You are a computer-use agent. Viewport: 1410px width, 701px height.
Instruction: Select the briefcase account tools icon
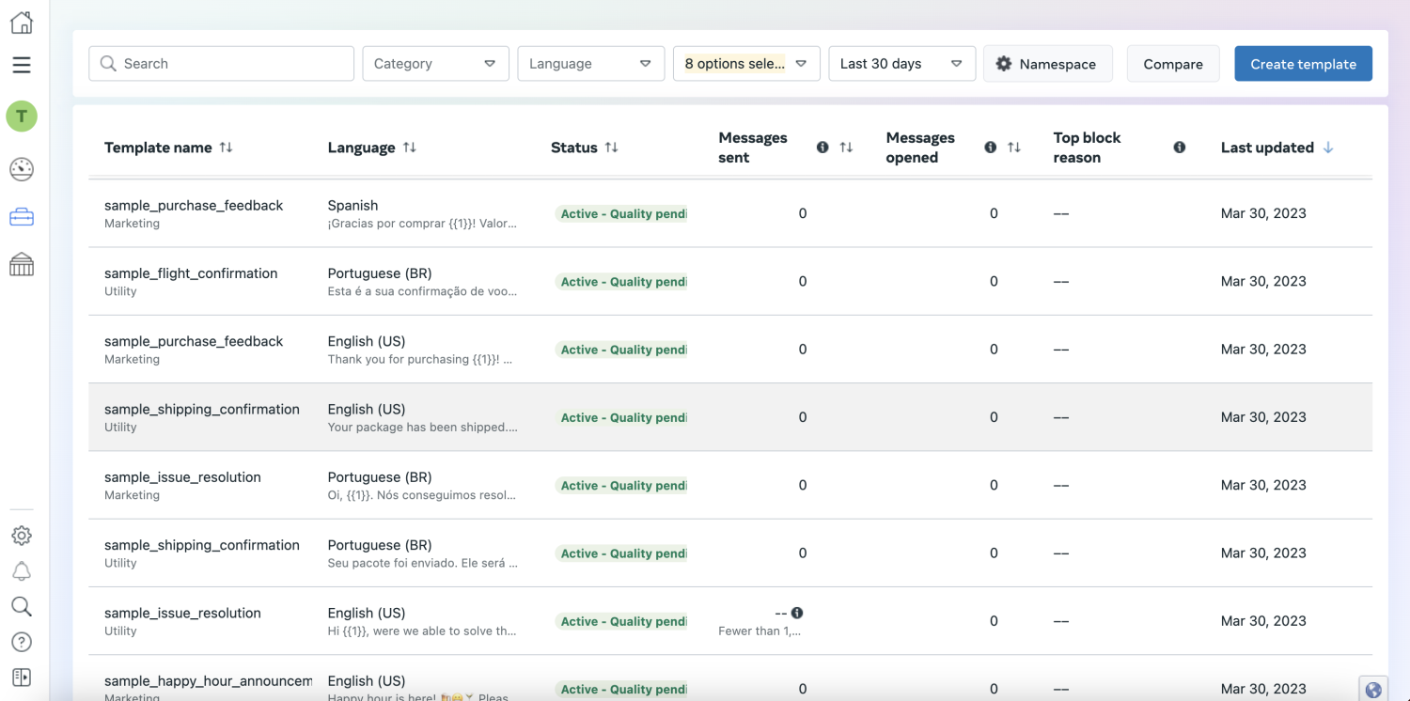(x=22, y=217)
